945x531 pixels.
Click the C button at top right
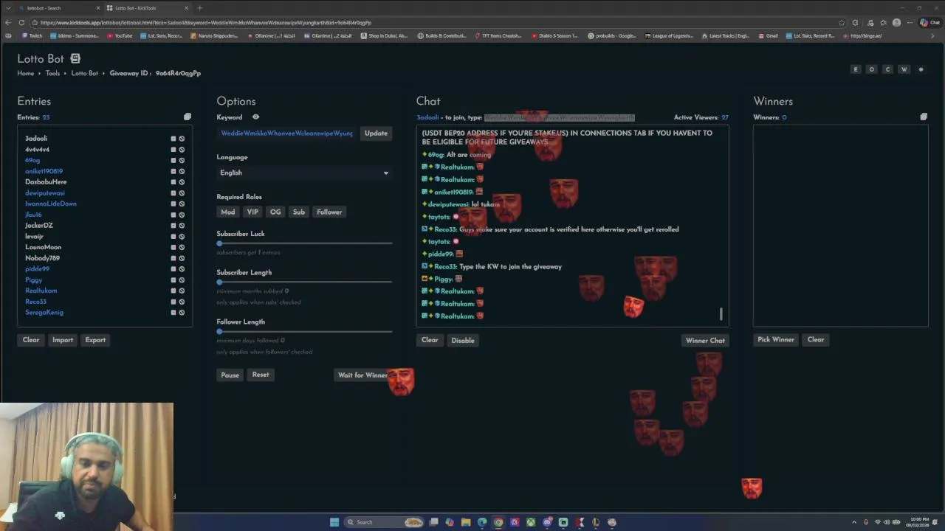888,69
